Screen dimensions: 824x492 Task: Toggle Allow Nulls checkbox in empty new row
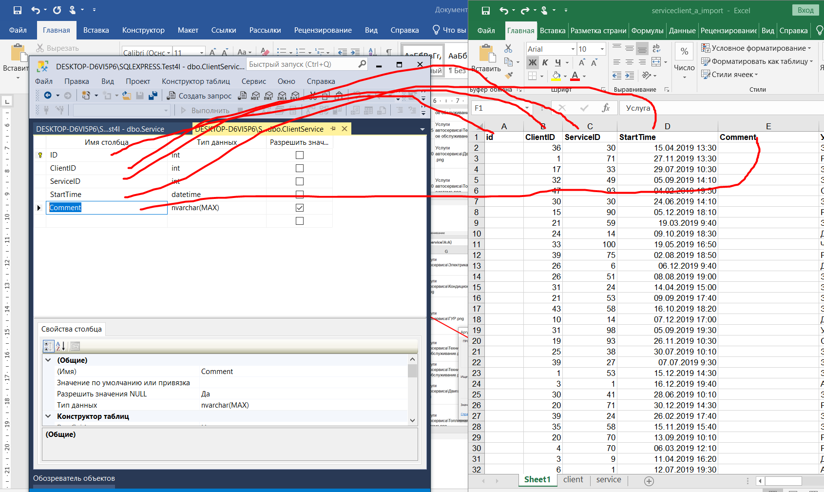[x=300, y=221]
